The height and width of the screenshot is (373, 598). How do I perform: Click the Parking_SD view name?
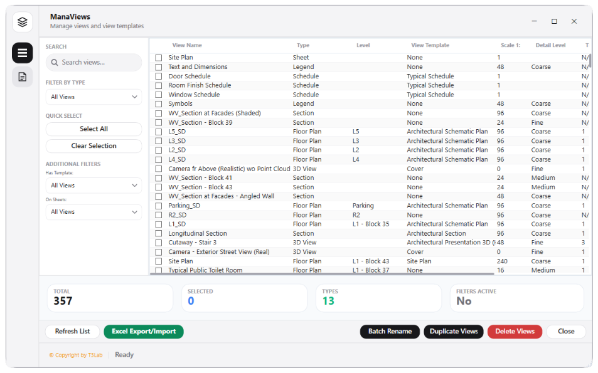[184, 206]
